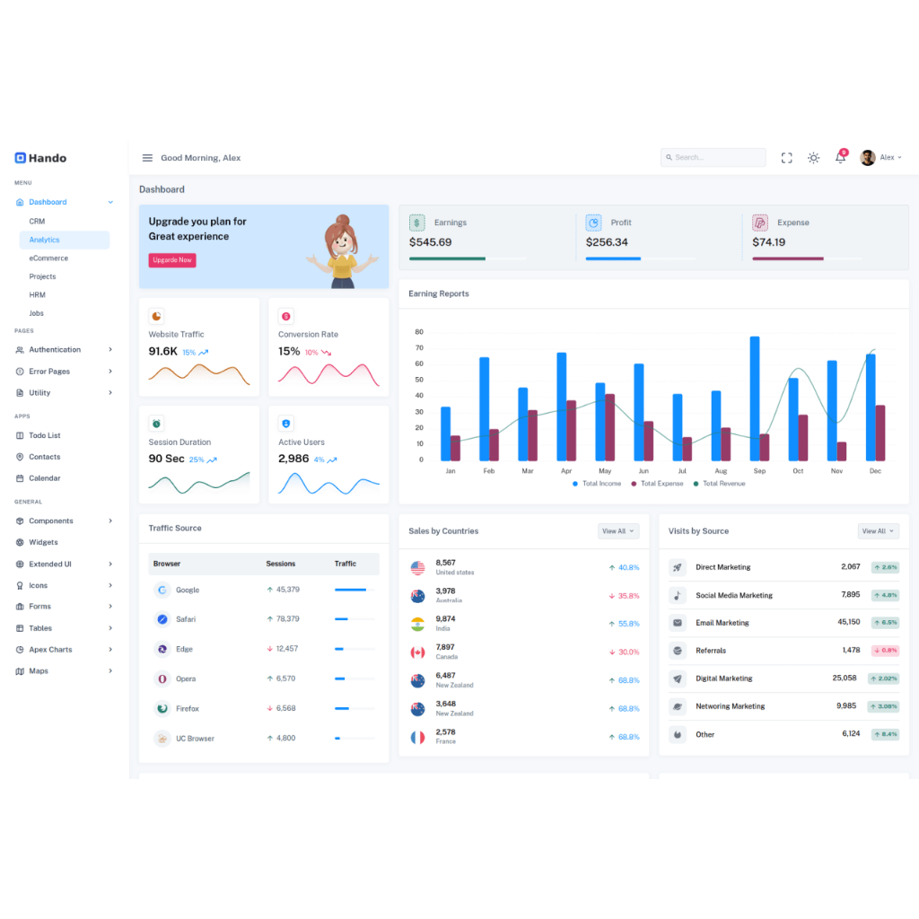Click the Earnings dollar icon

[416, 223]
